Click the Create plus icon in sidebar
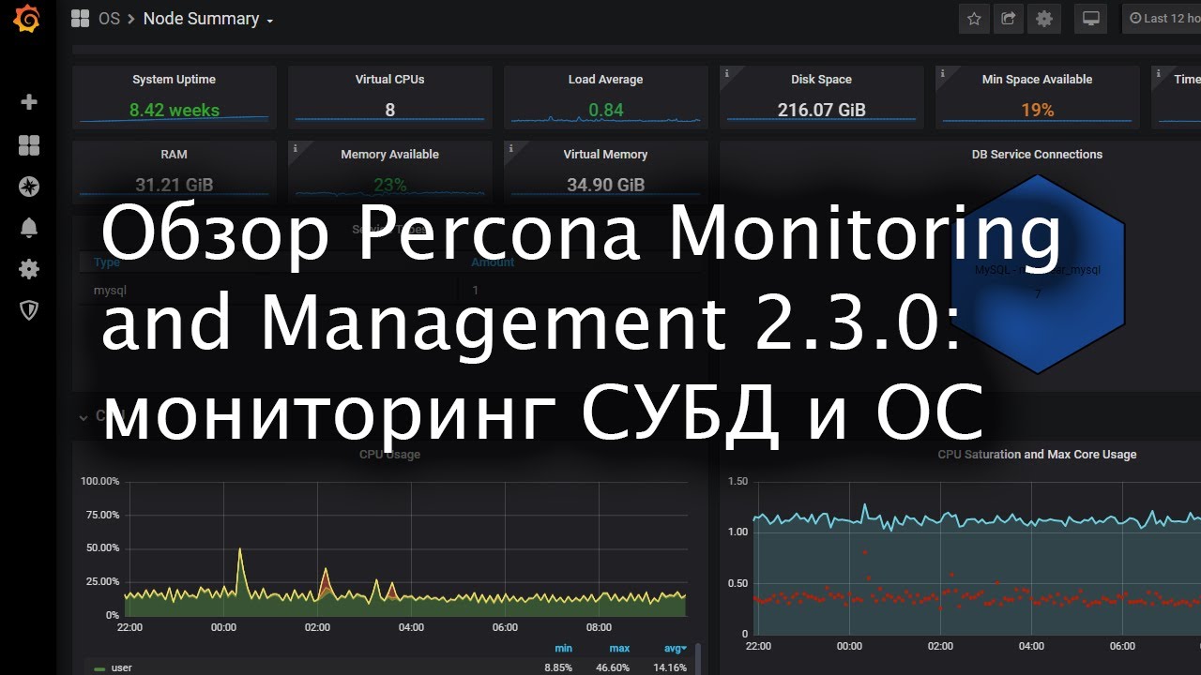This screenshot has width=1201, height=675. tap(29, 102)
